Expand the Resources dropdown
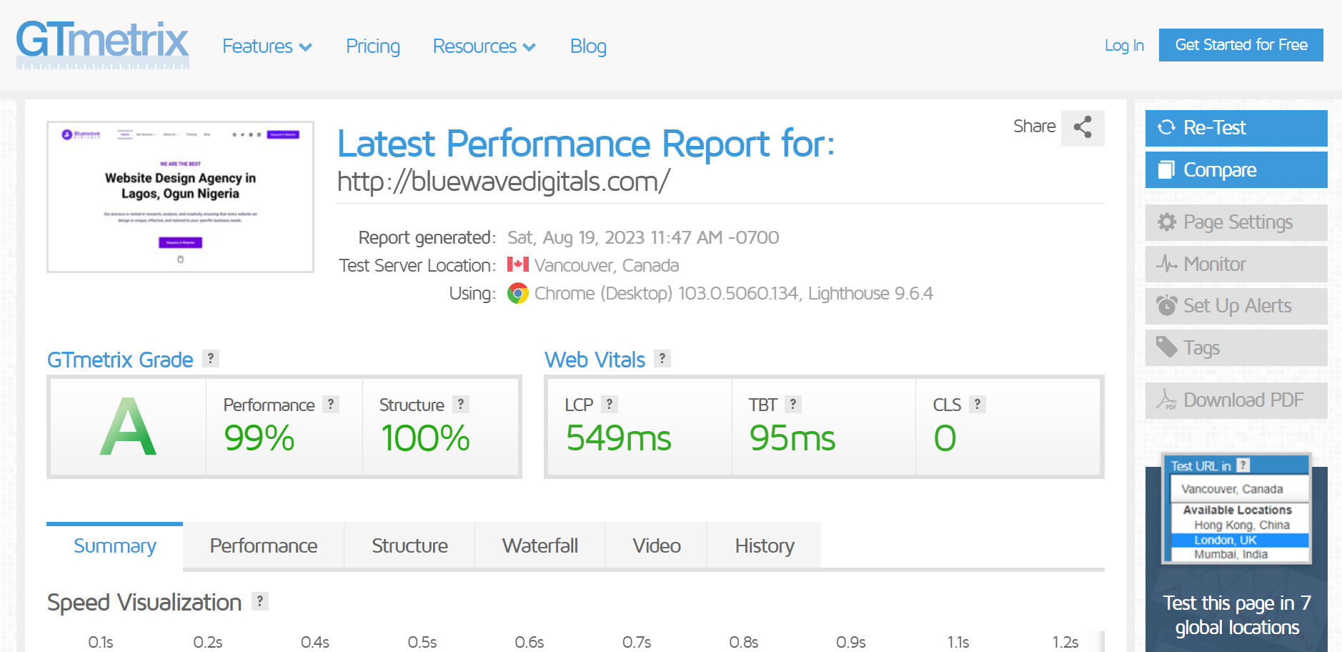1342x652 pixels. (x=484, y=46)
